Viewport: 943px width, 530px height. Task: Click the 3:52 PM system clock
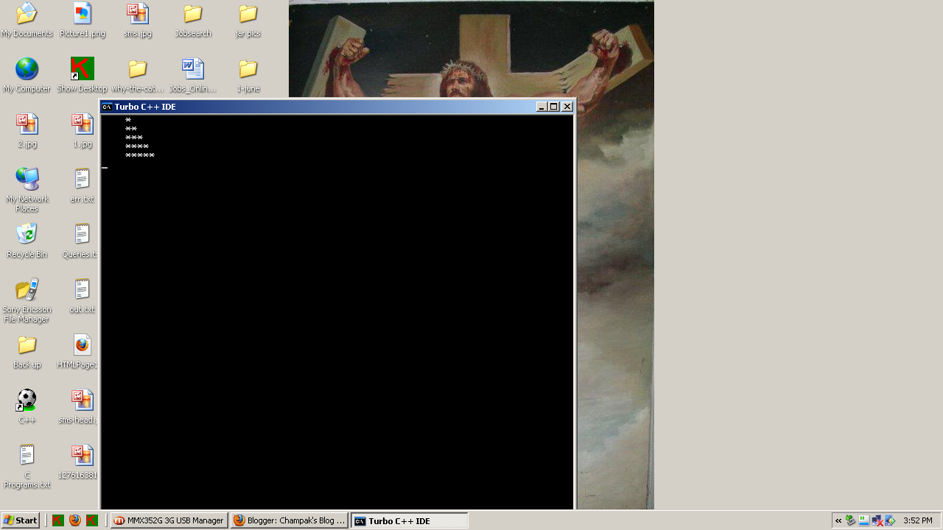point(918,520)
